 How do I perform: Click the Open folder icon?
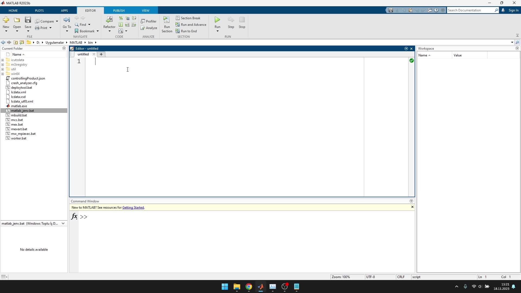pyautogui.click(x=17, y=20)
